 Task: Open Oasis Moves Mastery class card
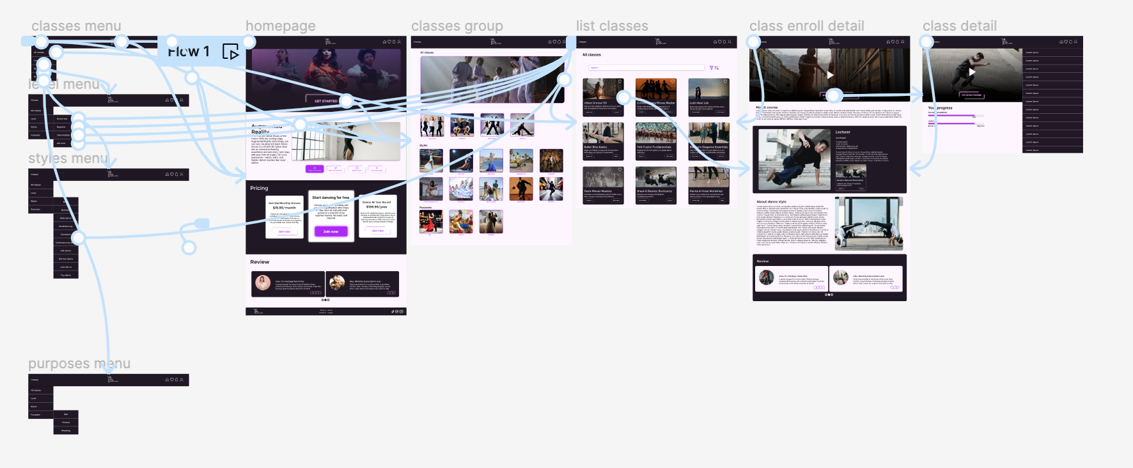click(x=603, y=185)
